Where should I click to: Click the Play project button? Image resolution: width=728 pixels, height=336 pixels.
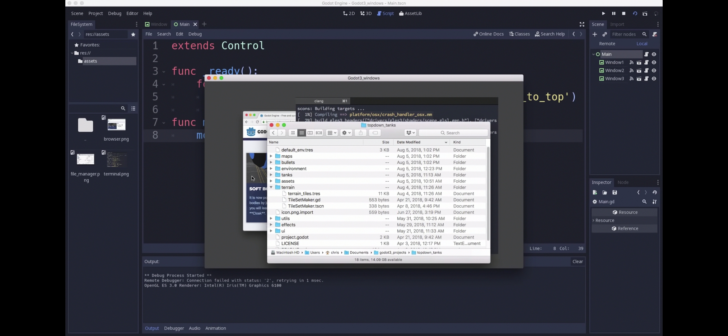tap(603, 13)
